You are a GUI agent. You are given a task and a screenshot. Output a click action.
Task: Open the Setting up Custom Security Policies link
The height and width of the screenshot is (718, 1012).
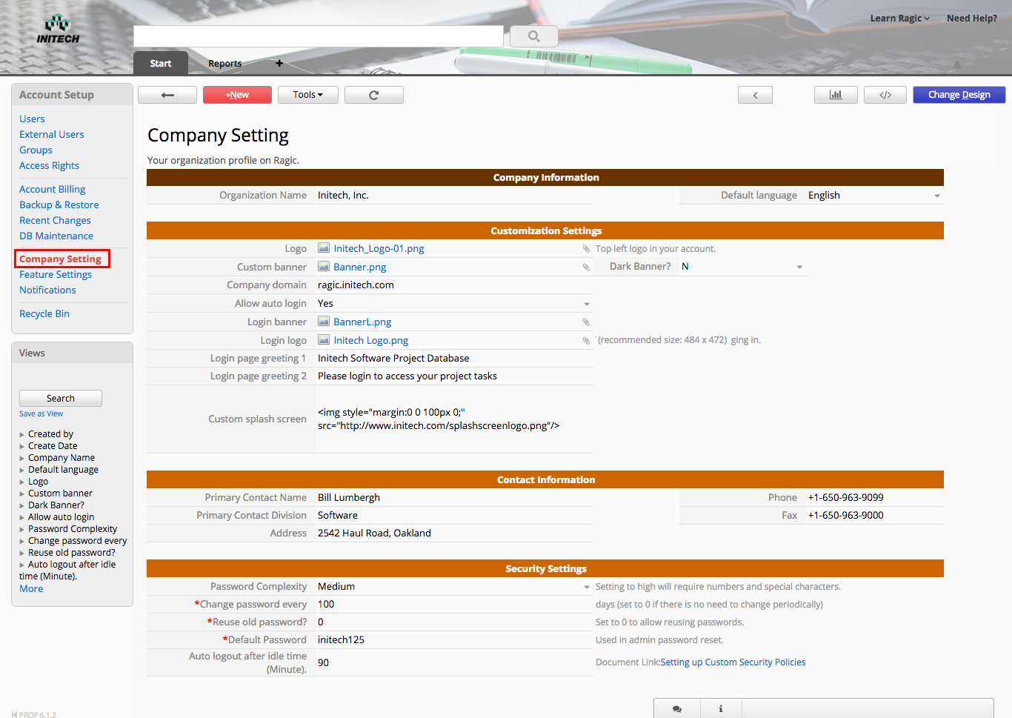tap(733, 662)
